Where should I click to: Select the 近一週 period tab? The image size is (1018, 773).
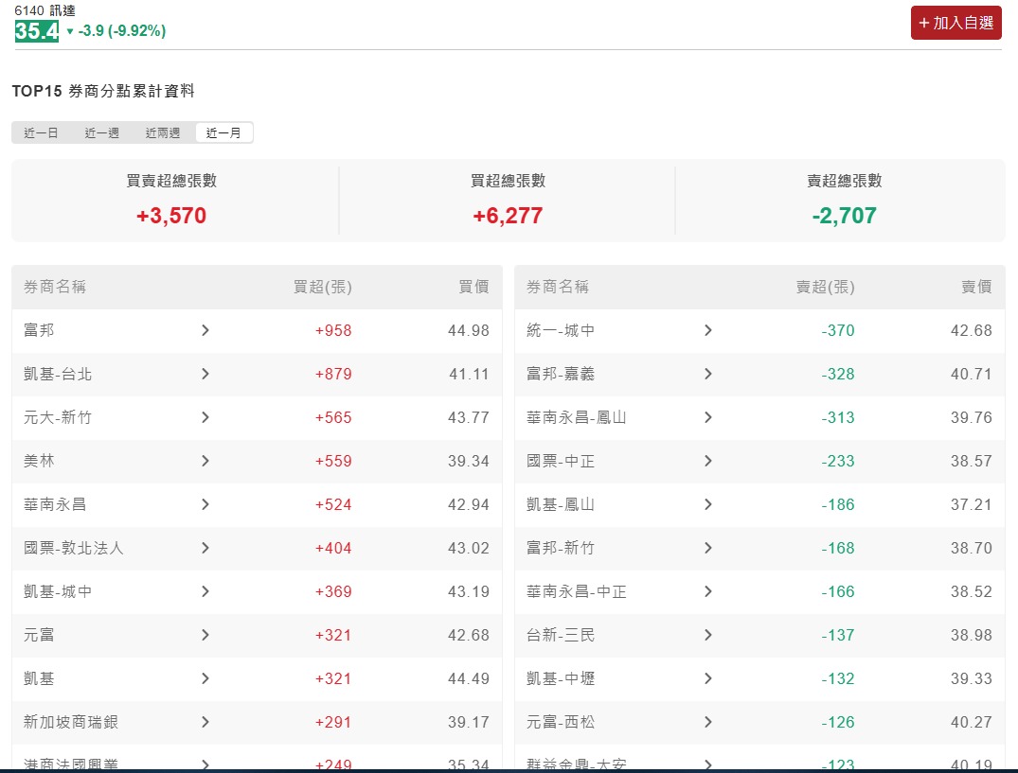click(x=102, y=133)
